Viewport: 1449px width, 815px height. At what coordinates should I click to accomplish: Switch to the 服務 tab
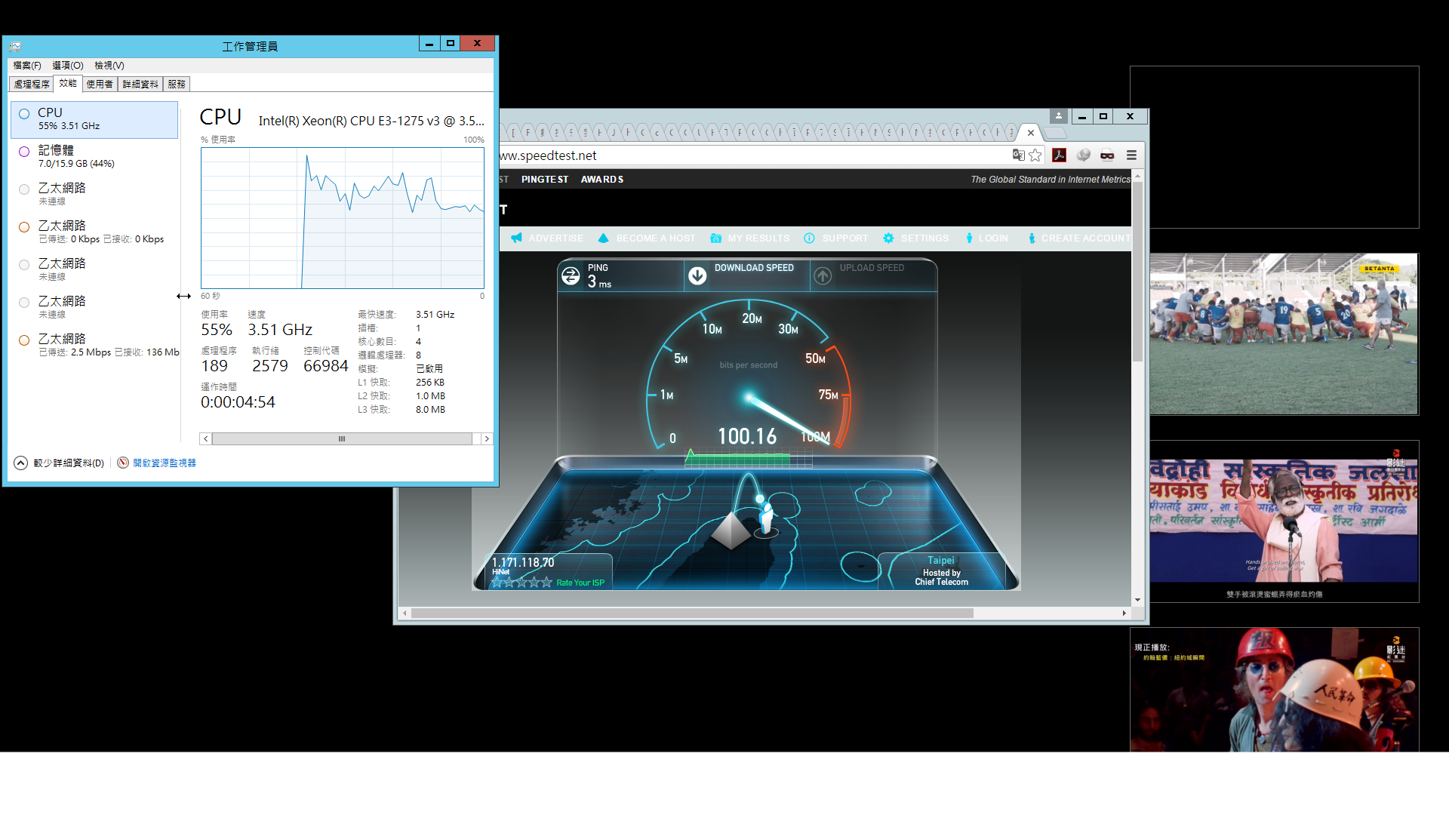(x=177, y=85)
